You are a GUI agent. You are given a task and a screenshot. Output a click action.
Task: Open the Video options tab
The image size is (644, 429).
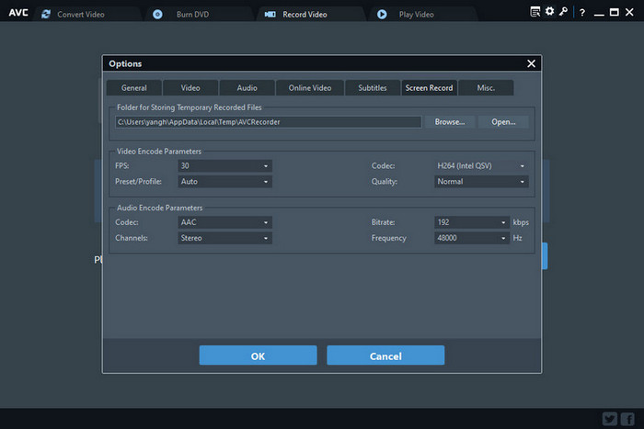click(x=190, y=88)
